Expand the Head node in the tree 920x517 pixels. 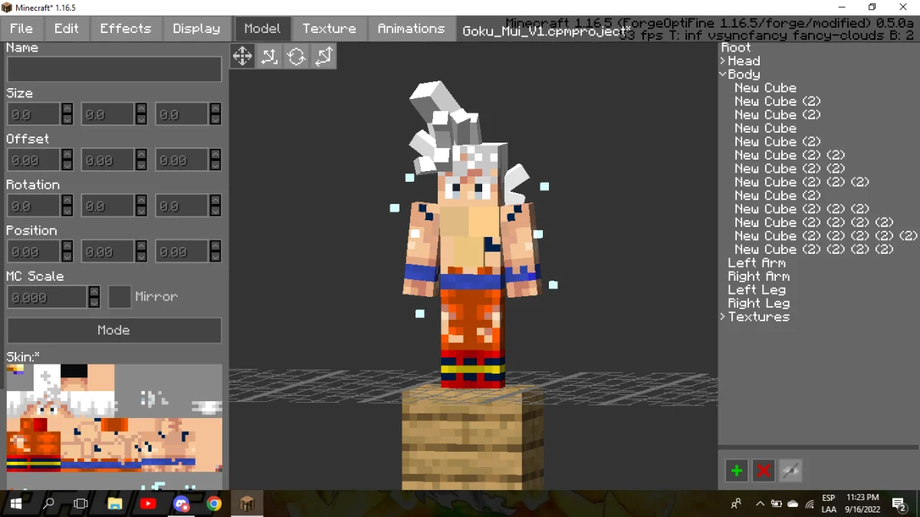click(x=723, y=61)
